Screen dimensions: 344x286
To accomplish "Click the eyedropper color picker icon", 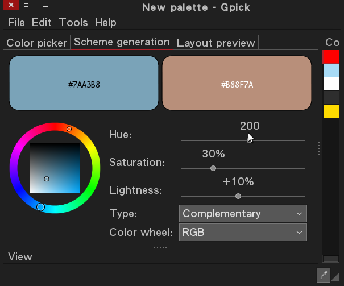I will pos(323,275).
